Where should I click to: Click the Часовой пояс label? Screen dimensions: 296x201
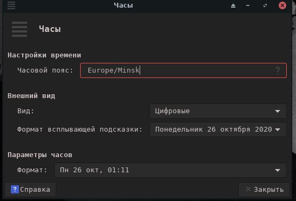click(45, 70)
